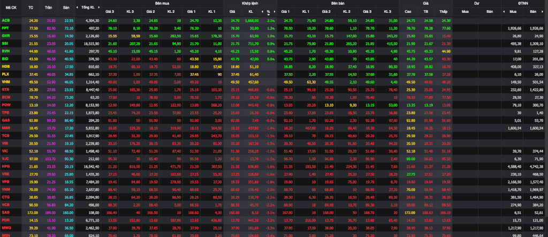The image size is (548, 237).
Task: Open the POW ticker symbol
Action: pyautogui.click(x=6, y=105)
